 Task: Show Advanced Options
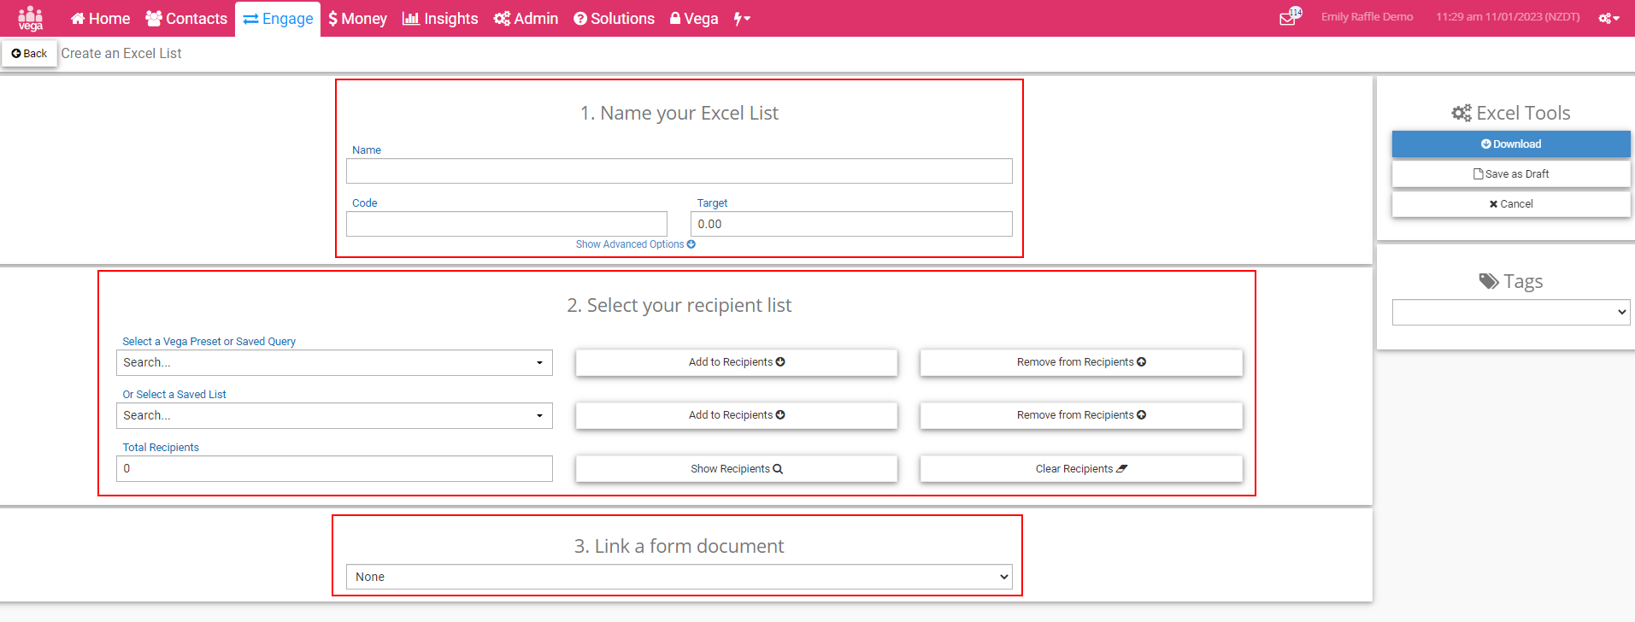pos(635,244)
